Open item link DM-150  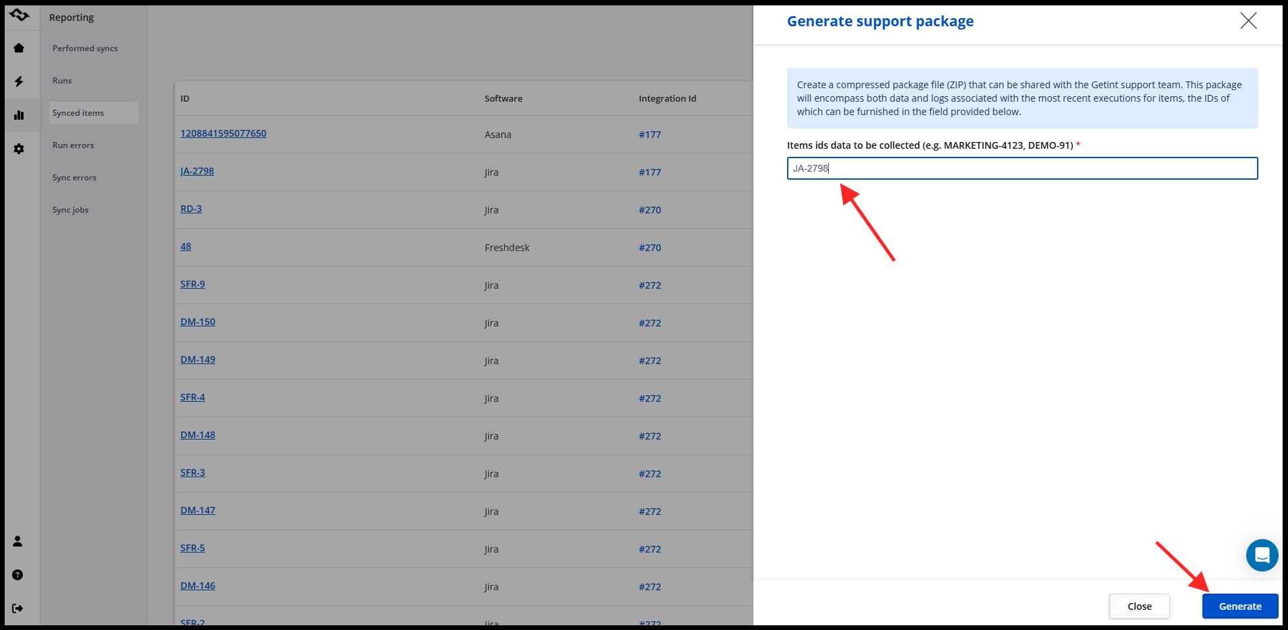click(x=198, y=322)
